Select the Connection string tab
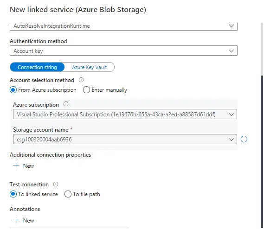Screen dimensions: 264x229 [x=37, y=67]
